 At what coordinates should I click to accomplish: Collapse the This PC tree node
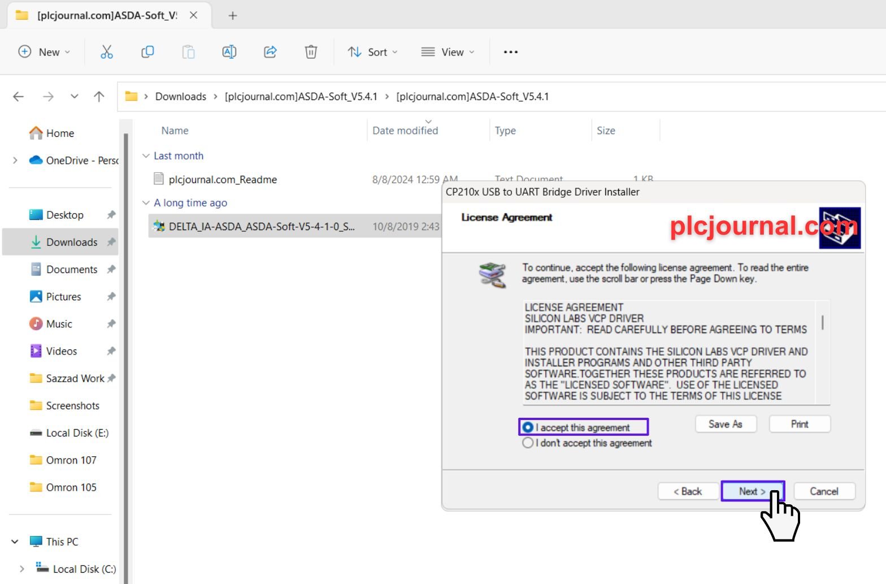click(x=15, y=542)
